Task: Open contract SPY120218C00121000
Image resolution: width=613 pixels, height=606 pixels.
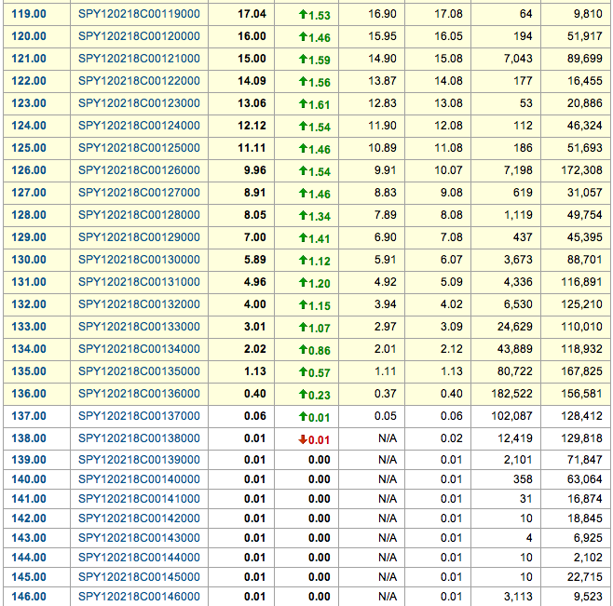Action: (x=139, y=59)
